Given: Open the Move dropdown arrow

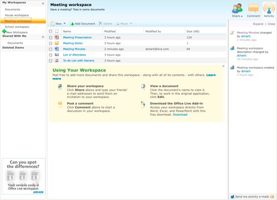Looking at the screenshot, I should pos(131,23).
